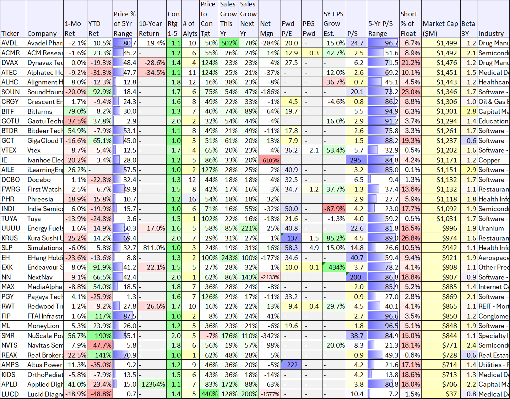Select the RWT ticker cell

[13, 306]
